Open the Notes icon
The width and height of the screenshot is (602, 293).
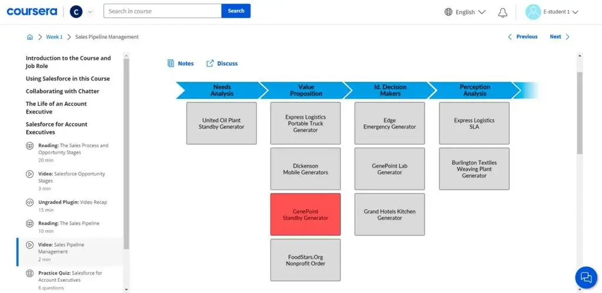[171, 64]
